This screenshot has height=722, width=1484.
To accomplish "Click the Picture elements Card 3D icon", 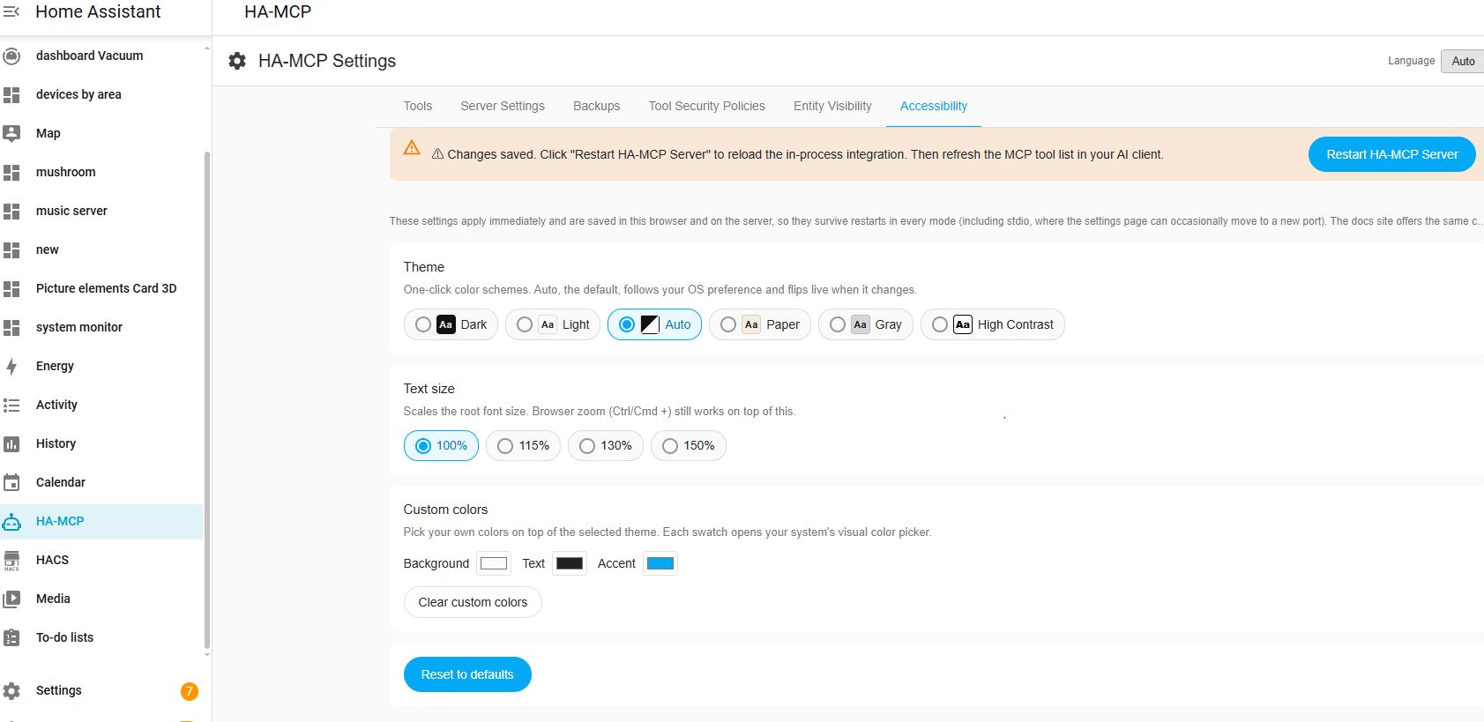I will [x=11, y=288].
